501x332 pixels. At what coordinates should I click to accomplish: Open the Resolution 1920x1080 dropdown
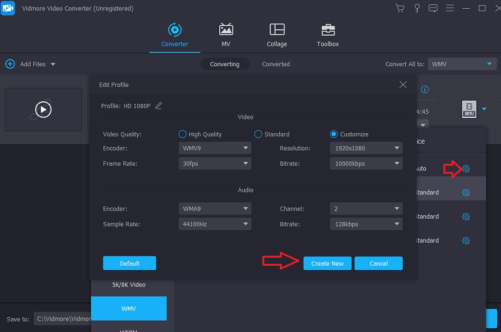[x=366, y=148]
